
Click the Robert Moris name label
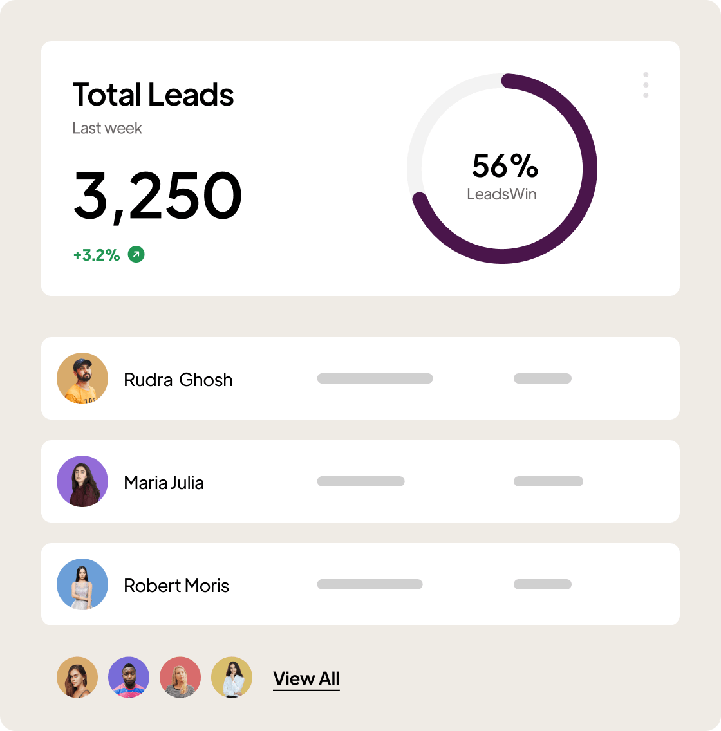point(176,586)
